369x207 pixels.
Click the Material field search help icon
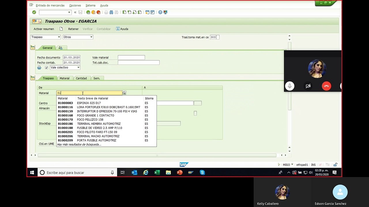(x=124, y=93)
